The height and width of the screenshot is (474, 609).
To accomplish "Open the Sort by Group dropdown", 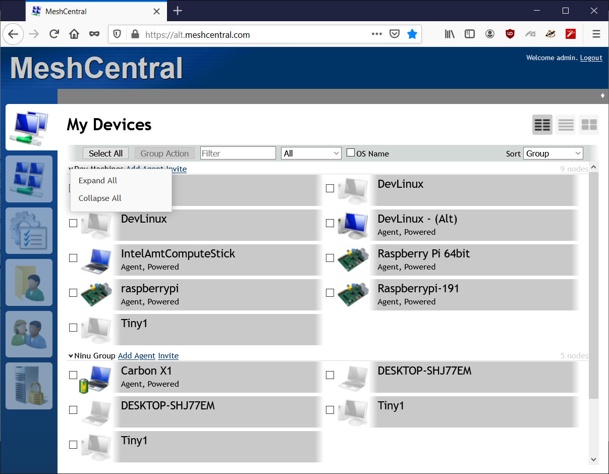I will coord(553,153).
